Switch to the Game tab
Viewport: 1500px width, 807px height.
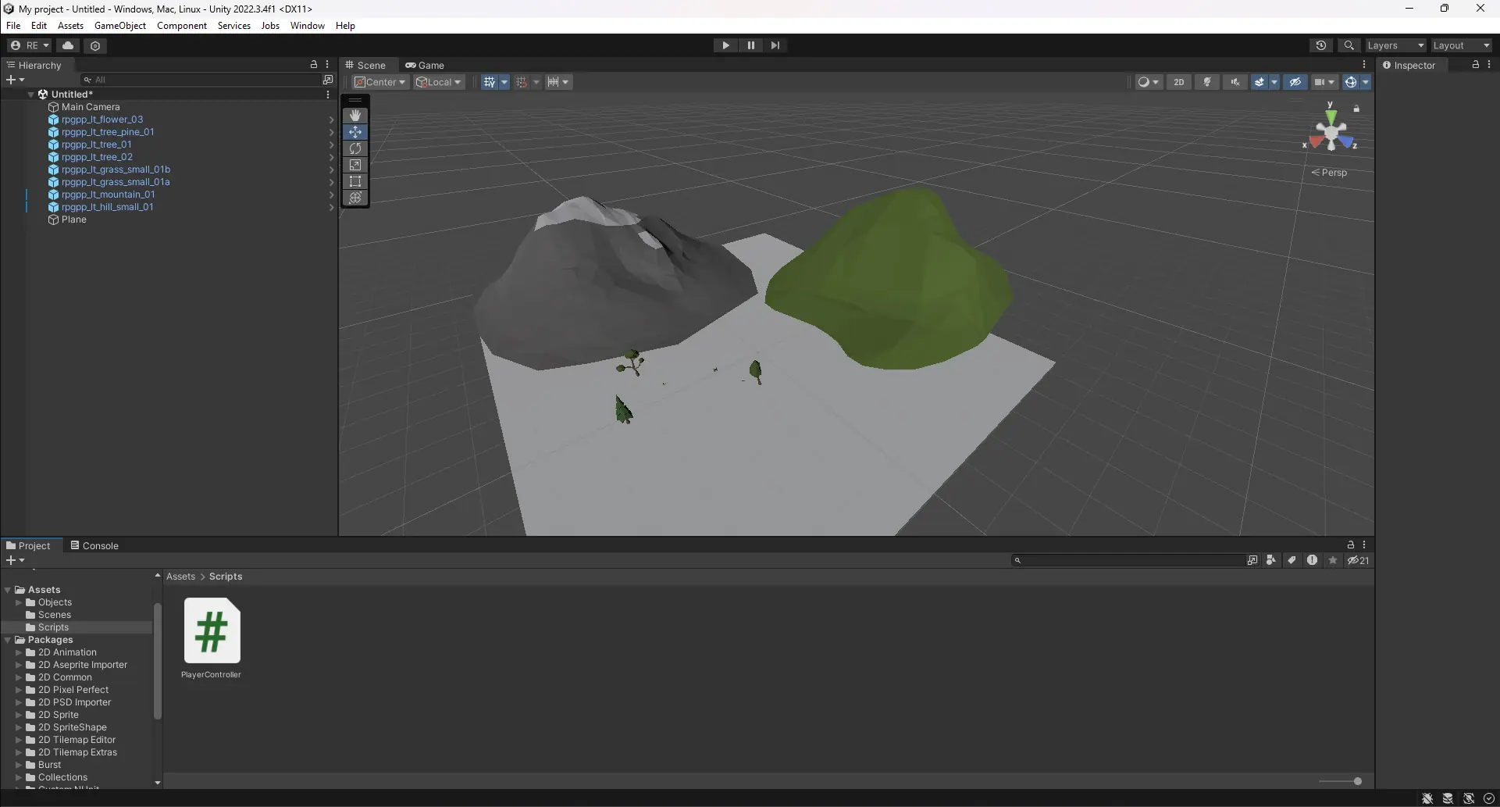click(425, 65)
